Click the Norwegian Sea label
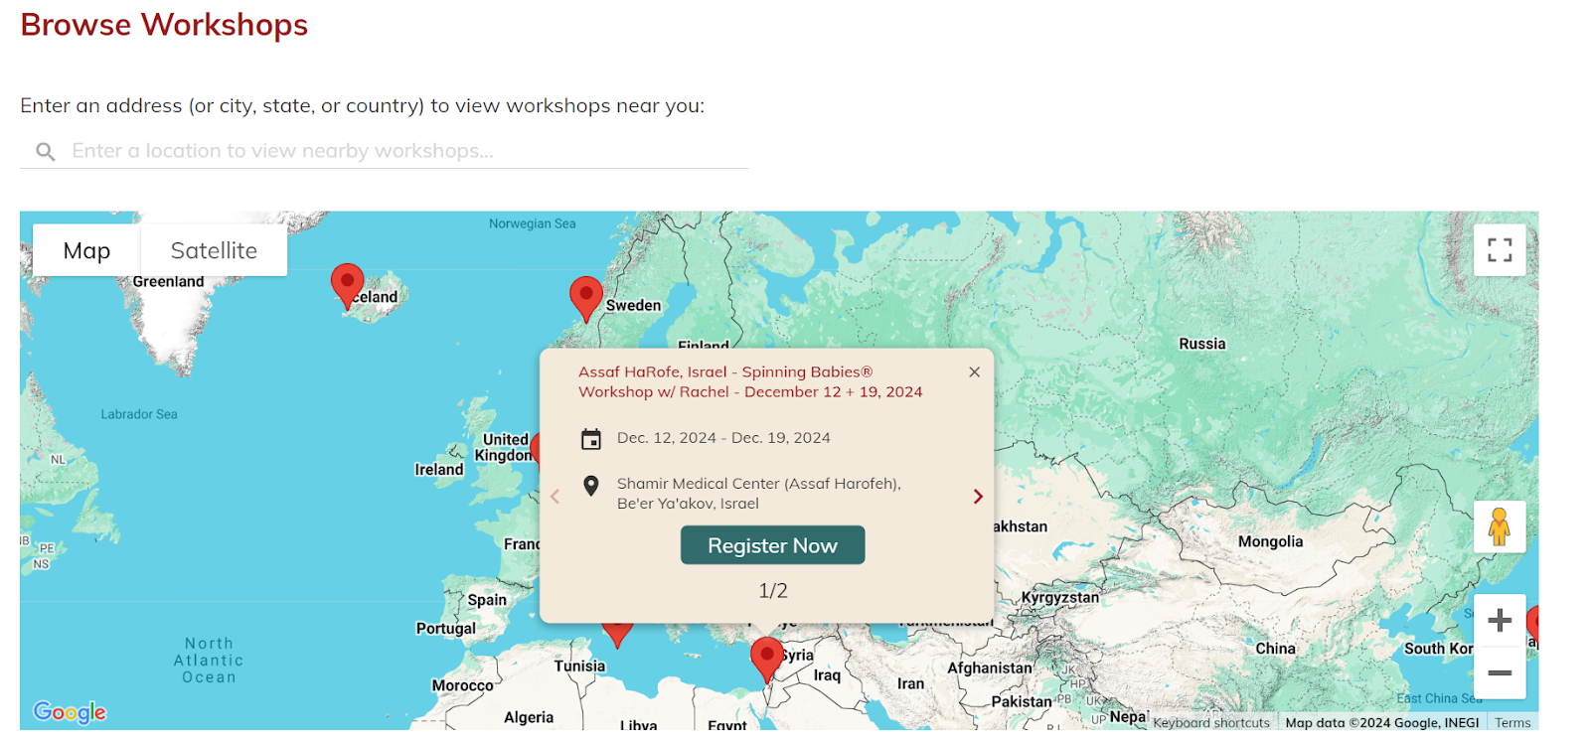The image size is (1590, 743). pos(533,223)
